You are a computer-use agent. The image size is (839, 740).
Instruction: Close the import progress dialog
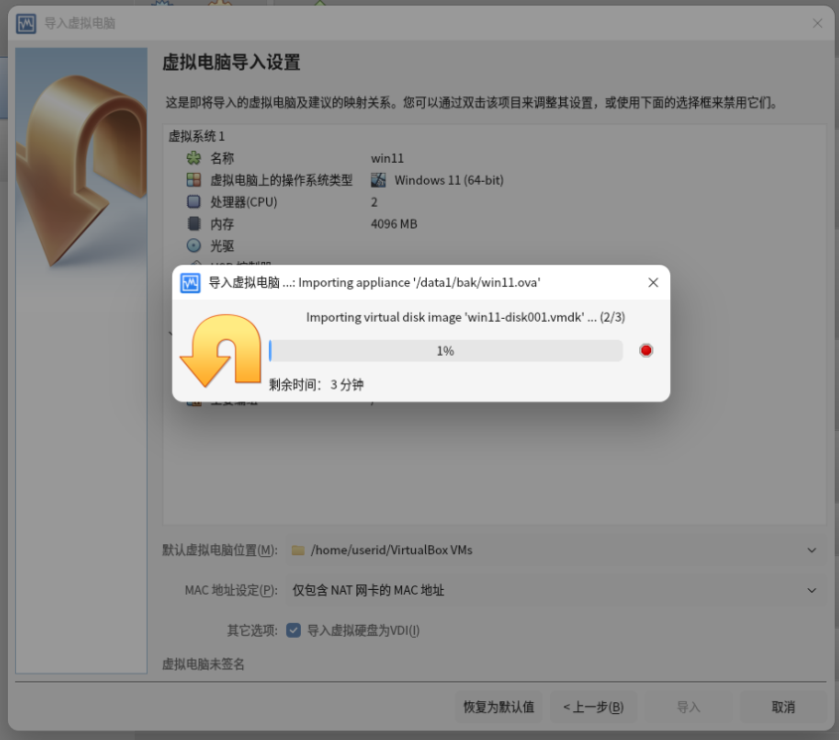652,283
